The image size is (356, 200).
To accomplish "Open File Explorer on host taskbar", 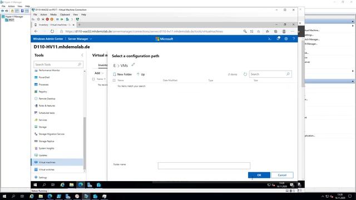I will pos(41,196).
